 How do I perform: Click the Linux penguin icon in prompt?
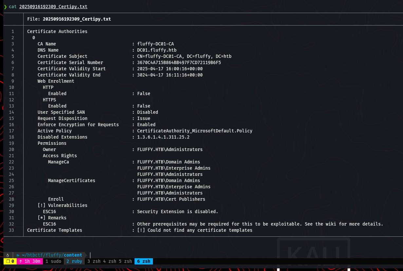pyautogui.click(x=8, y=255)
